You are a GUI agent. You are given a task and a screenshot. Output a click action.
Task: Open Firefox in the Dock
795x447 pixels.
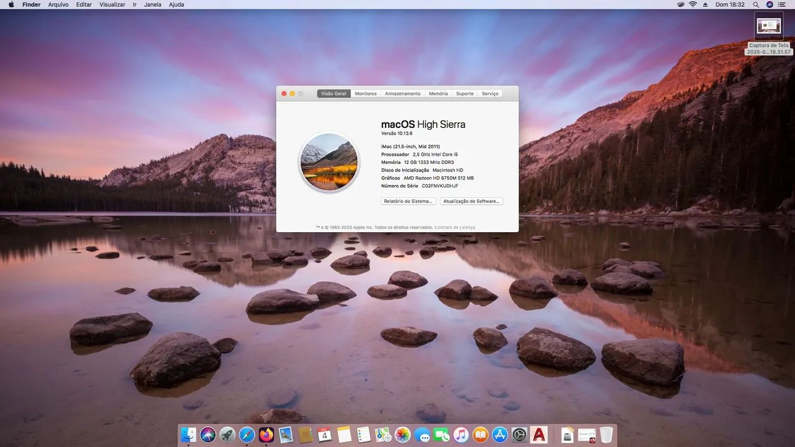tap(266, 435)
